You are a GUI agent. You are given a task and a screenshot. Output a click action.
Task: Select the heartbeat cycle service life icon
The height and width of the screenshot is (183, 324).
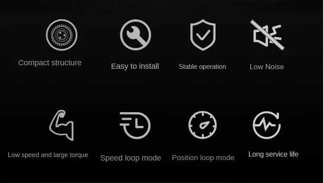tap(267, 125)
